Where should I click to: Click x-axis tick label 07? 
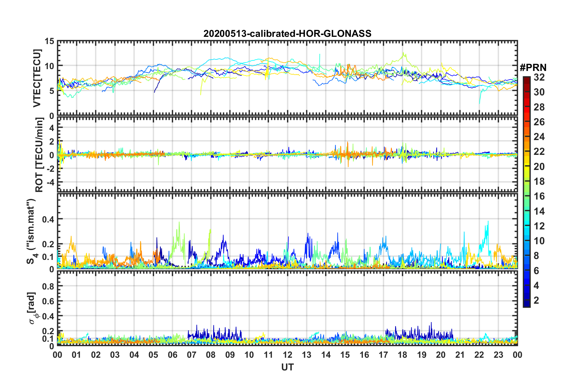tap(192, 355)
